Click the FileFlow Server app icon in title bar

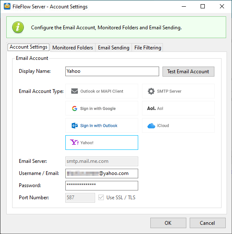(x=7, y=6)
